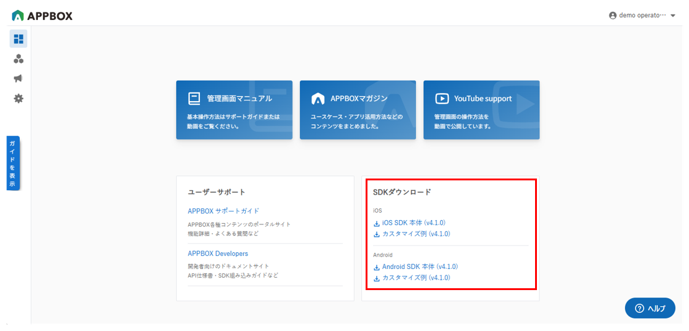Open the ガイドを表示 side tab
The image size is (689, 331).
pos(13,163)
